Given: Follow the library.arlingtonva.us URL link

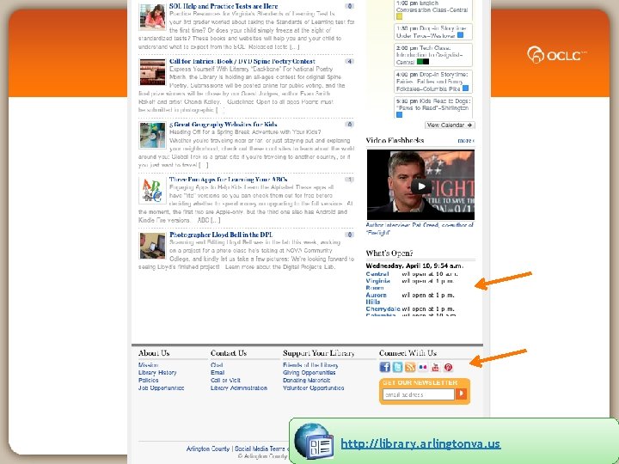Looking at the screenshot, I should coord(420,443).
